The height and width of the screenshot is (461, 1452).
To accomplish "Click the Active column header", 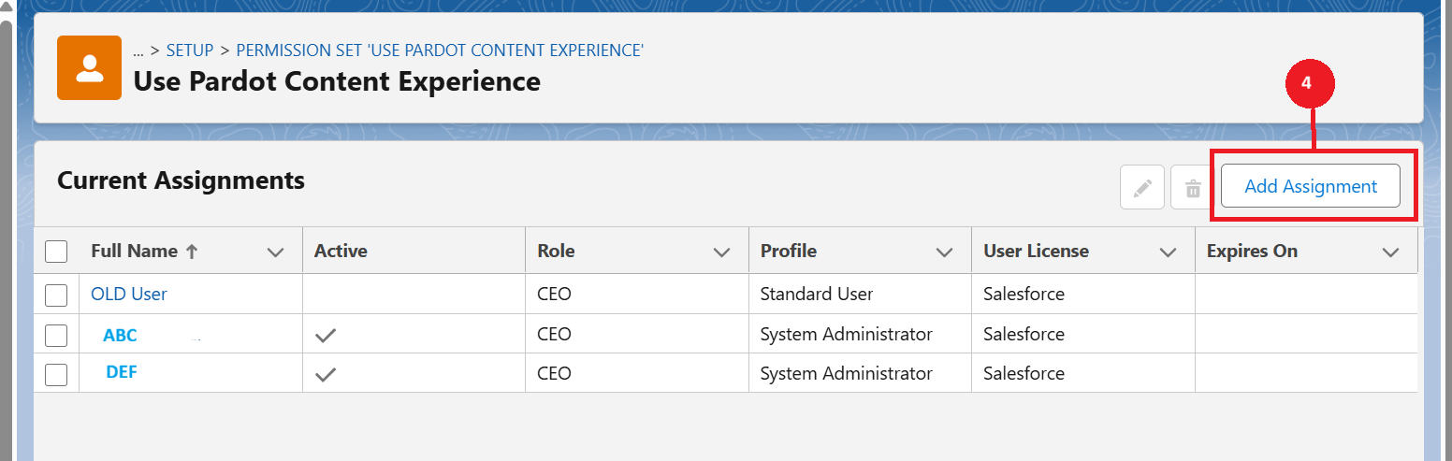I will [x=341, y=251].
